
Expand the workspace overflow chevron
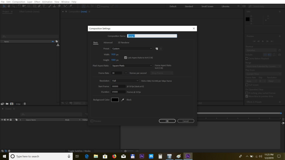coord(238,6)
